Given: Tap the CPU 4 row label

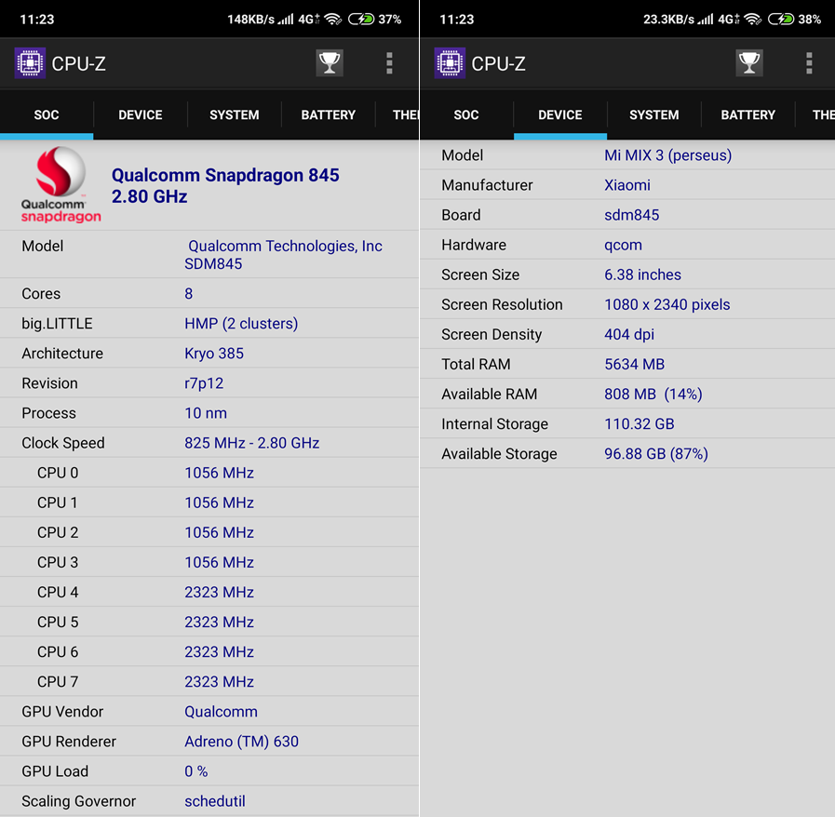Looking at the screenshot, I should pos(58,592).
